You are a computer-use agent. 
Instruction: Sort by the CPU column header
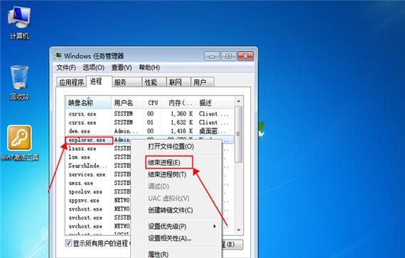153,103
